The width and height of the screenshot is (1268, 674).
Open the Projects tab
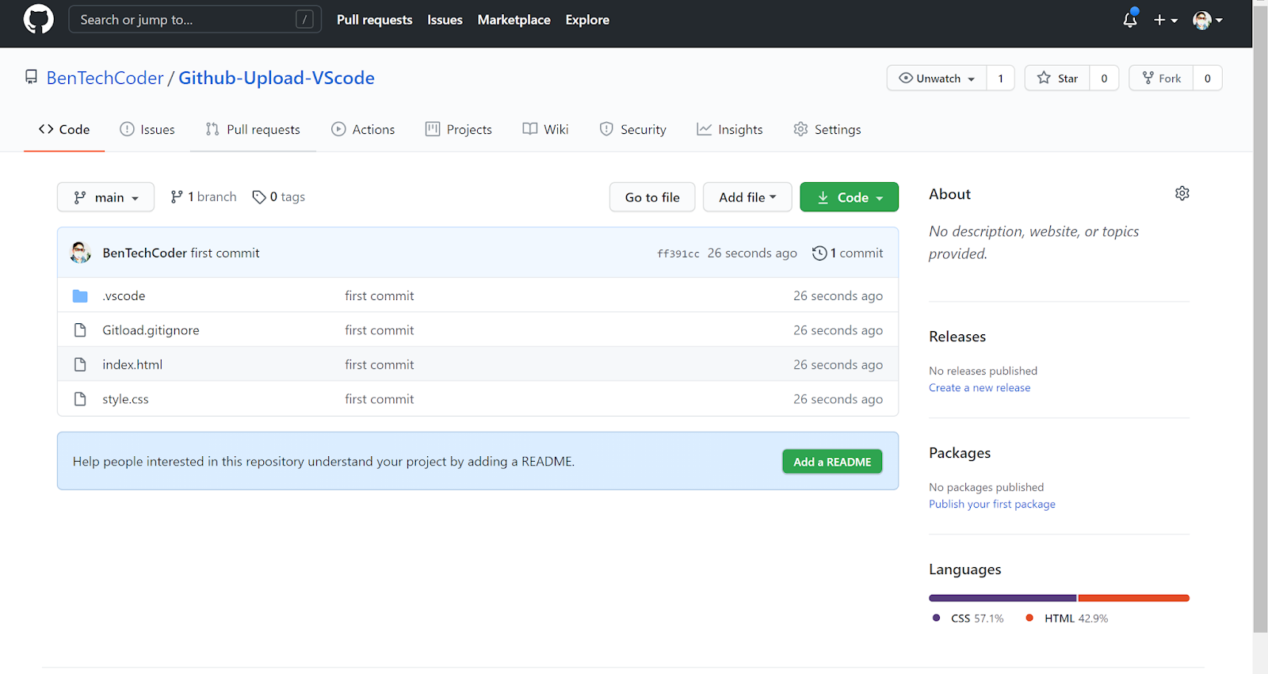459,129
